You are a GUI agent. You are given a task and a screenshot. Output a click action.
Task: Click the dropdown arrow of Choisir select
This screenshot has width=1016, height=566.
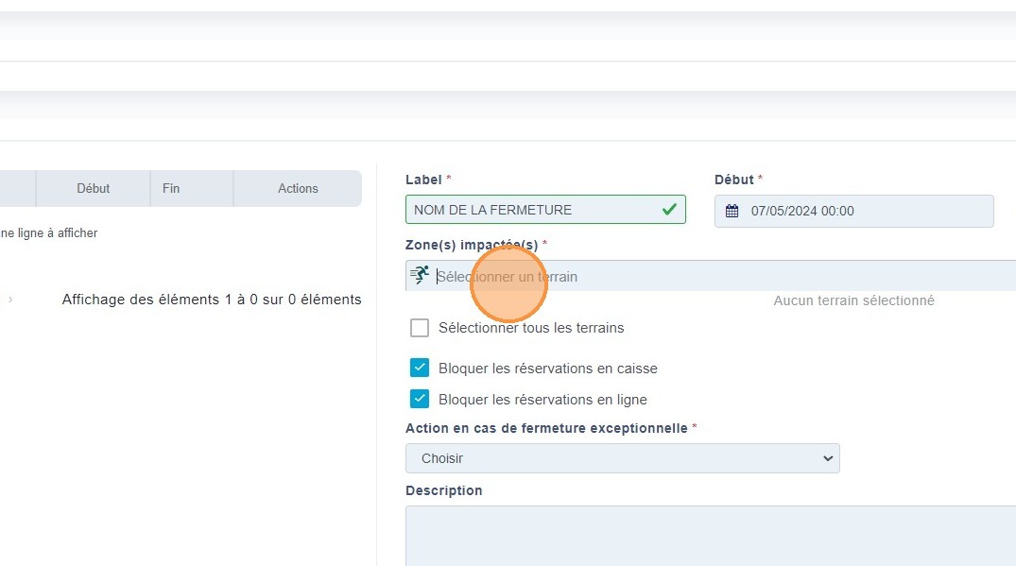point(828,458)
